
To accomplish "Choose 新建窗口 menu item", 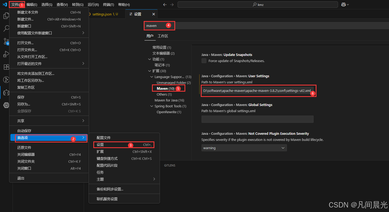I will [49, 26].
